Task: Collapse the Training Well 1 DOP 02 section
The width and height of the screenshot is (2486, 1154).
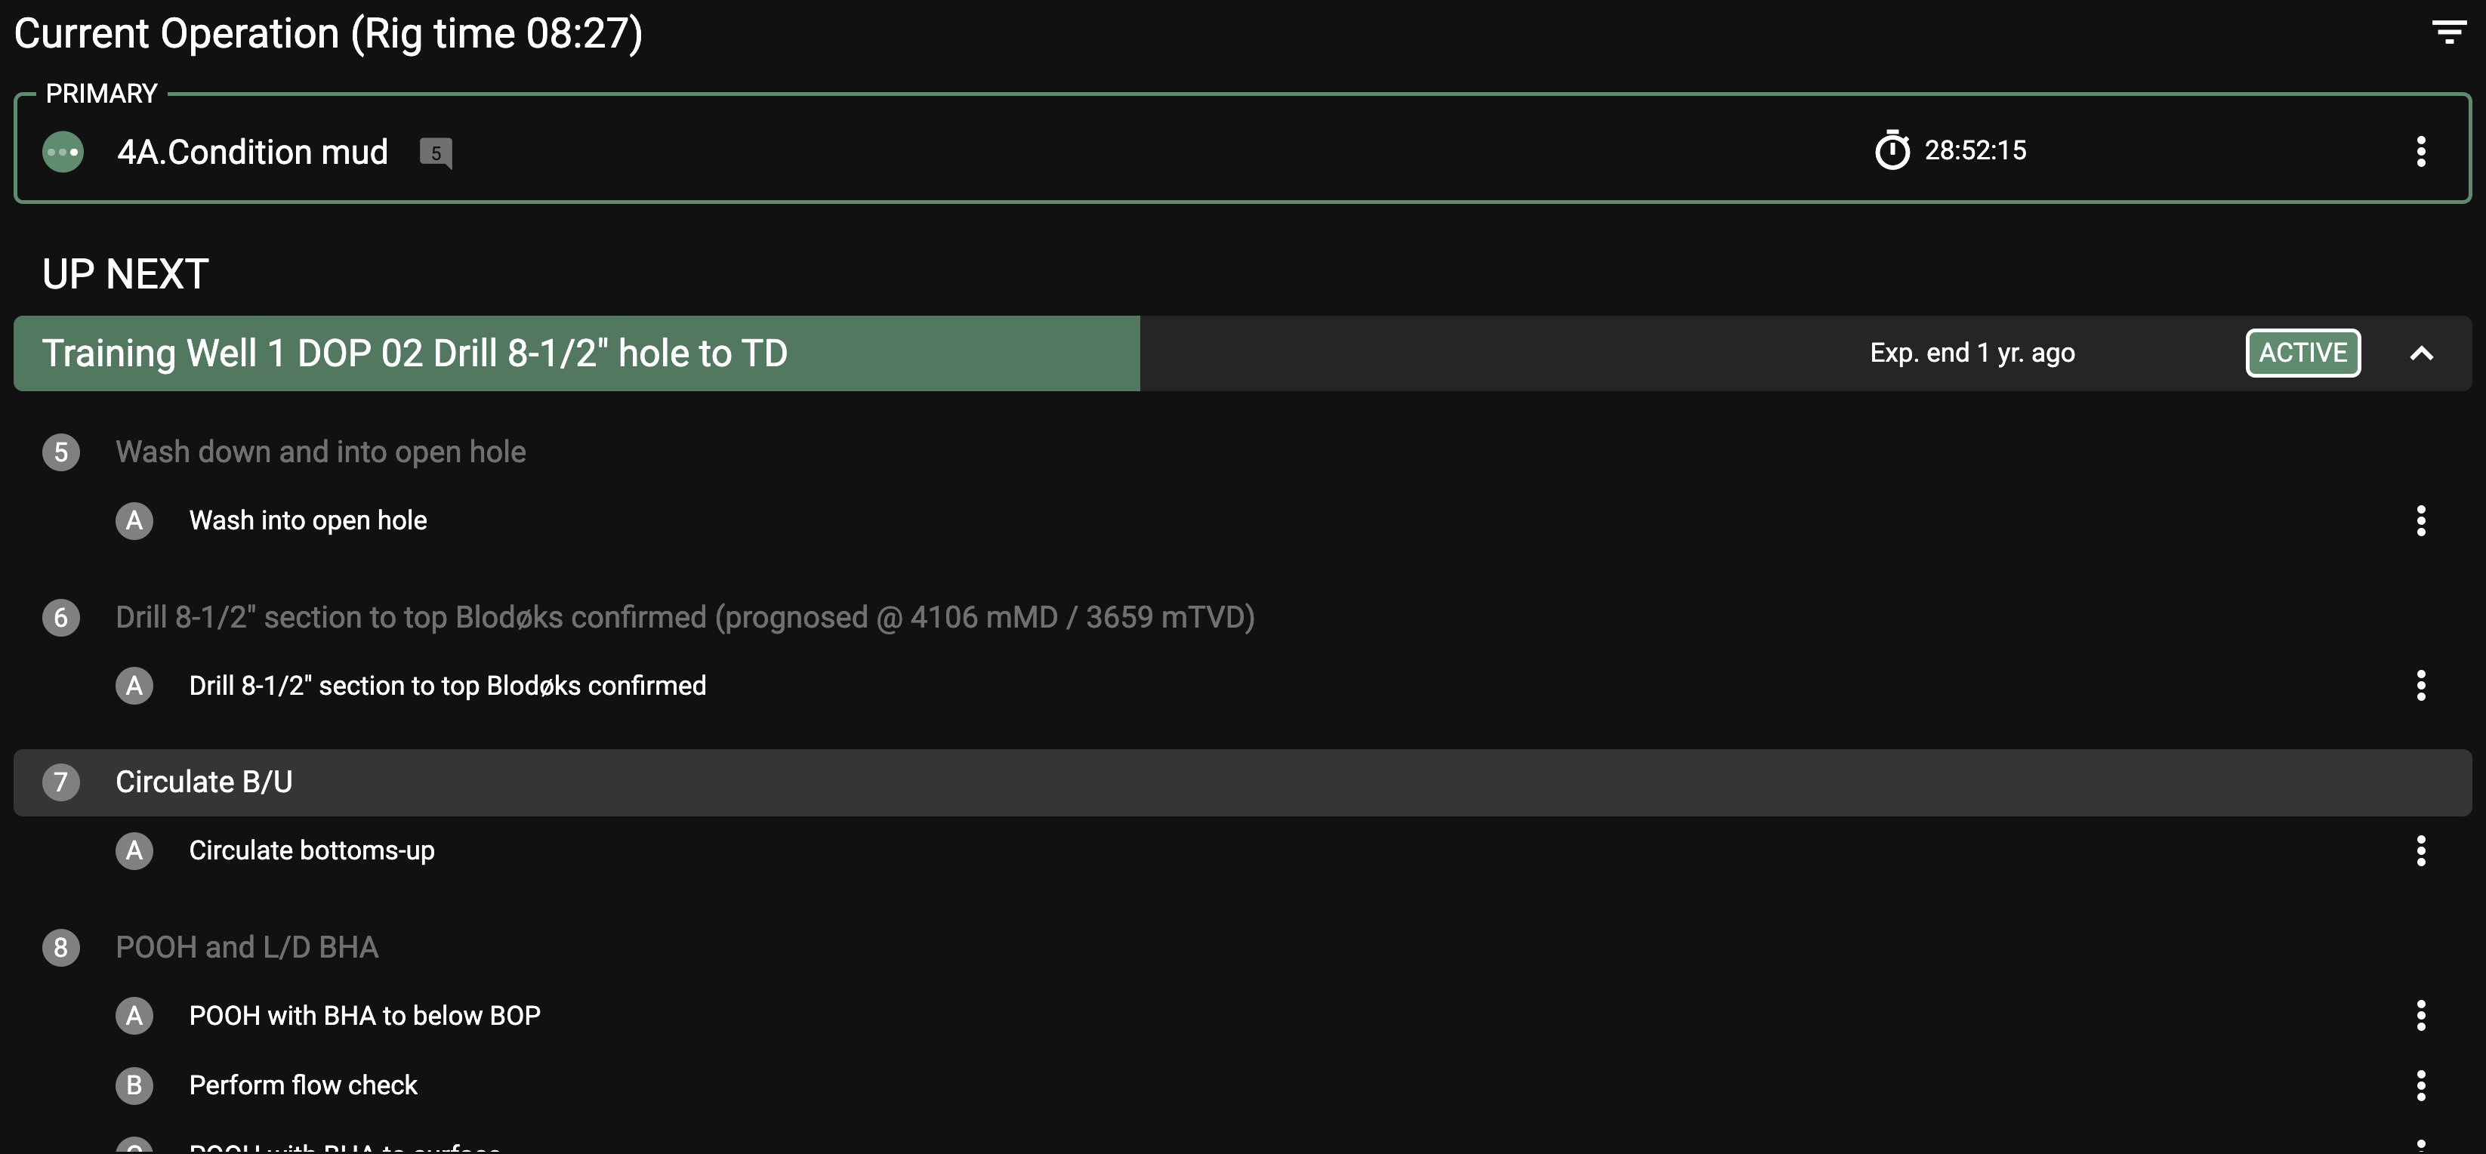Action: coord(2420,353)
